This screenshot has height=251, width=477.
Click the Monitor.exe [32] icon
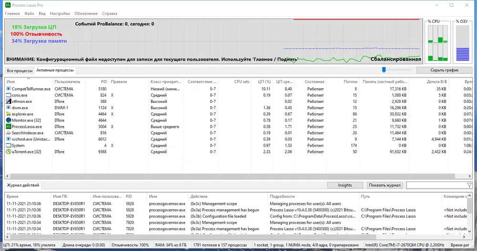[x=9, y=120]
